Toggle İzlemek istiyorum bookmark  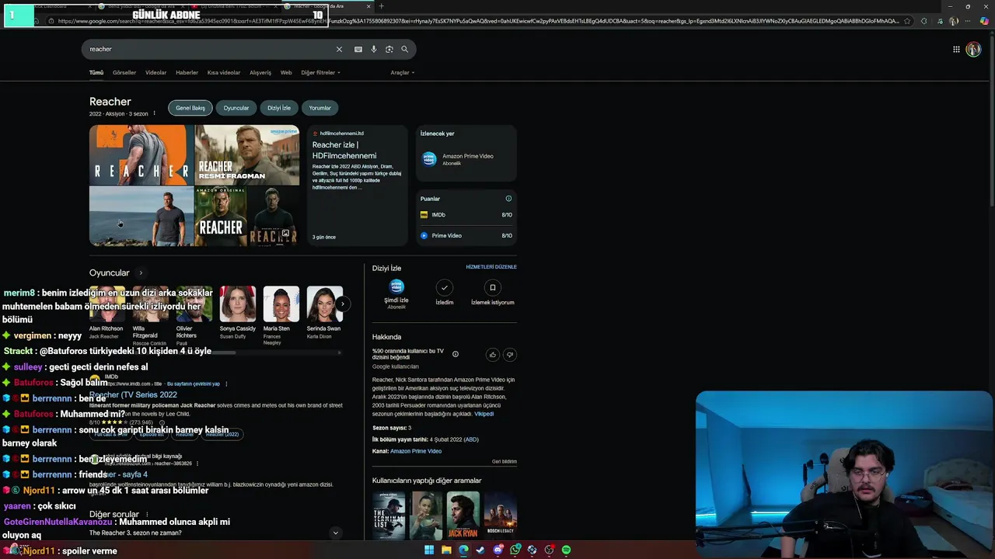pos(492,293)
